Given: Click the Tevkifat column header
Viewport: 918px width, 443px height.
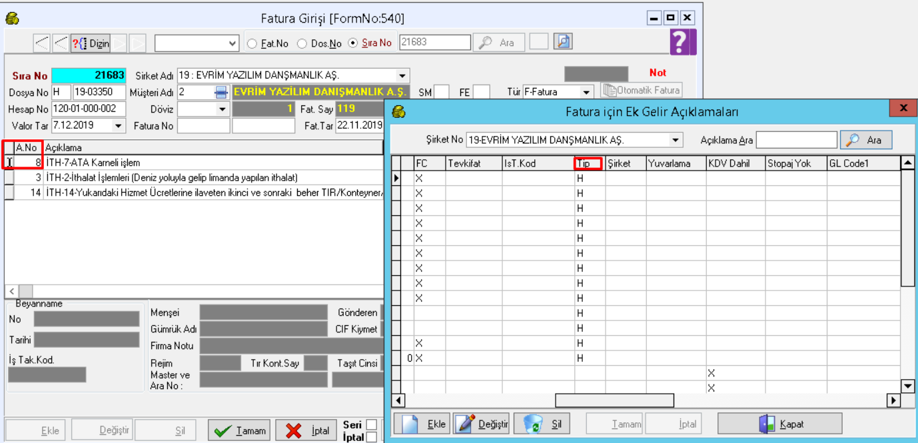Looking at the screenshot, I should pos(474,163).
